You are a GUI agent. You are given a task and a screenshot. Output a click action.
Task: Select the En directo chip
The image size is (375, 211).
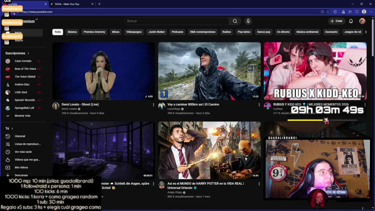[283, 32]
